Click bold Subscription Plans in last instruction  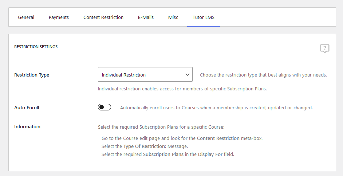pyautogui.click(x=163, y=155)
